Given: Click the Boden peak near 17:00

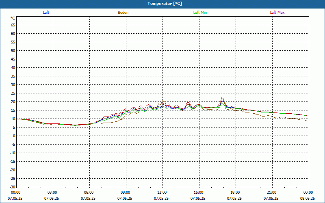Looking at the screenshot, I should click(x=222, y=98).
